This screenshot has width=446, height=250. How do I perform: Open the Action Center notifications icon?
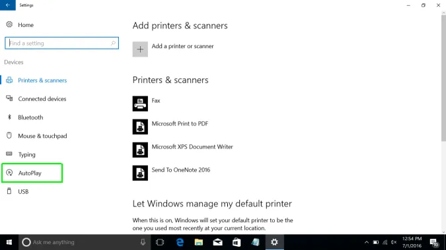434,242
